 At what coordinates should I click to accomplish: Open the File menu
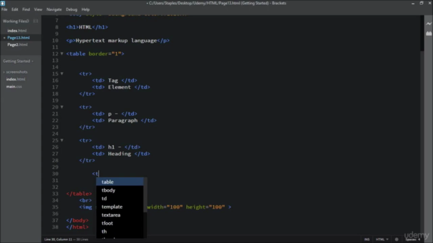coord(4,9)
